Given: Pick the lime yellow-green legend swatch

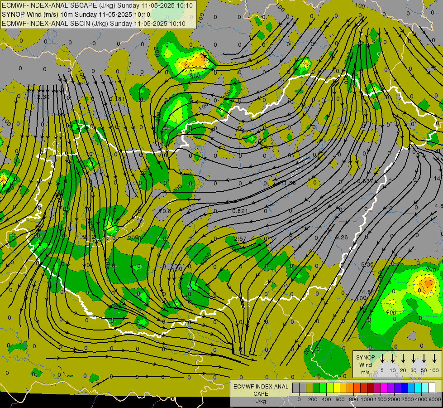Looking at the screenshot, I should (330, 388).
